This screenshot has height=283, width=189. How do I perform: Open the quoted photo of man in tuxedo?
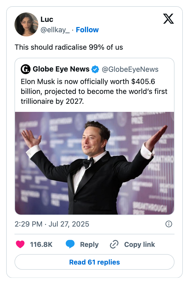[x=94, y=163]
